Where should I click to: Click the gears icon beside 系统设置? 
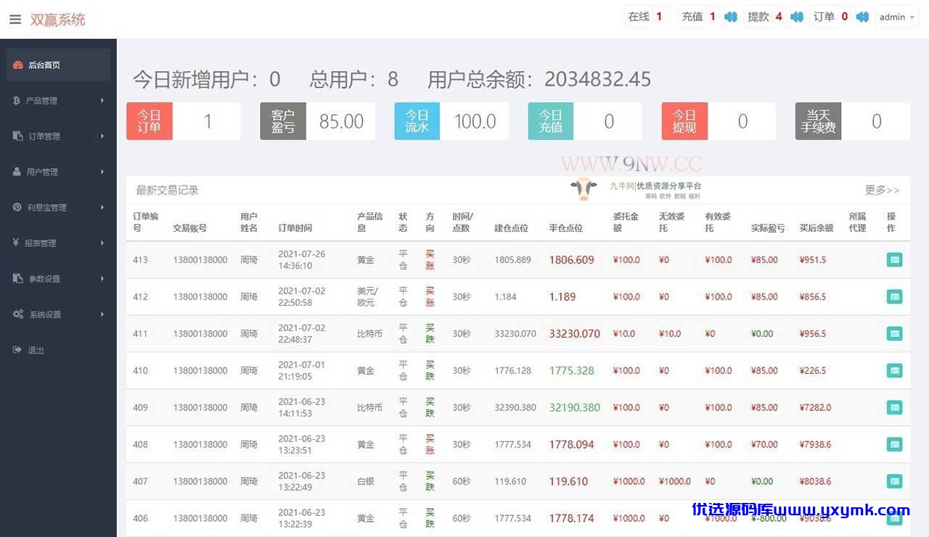pos(18,315)
